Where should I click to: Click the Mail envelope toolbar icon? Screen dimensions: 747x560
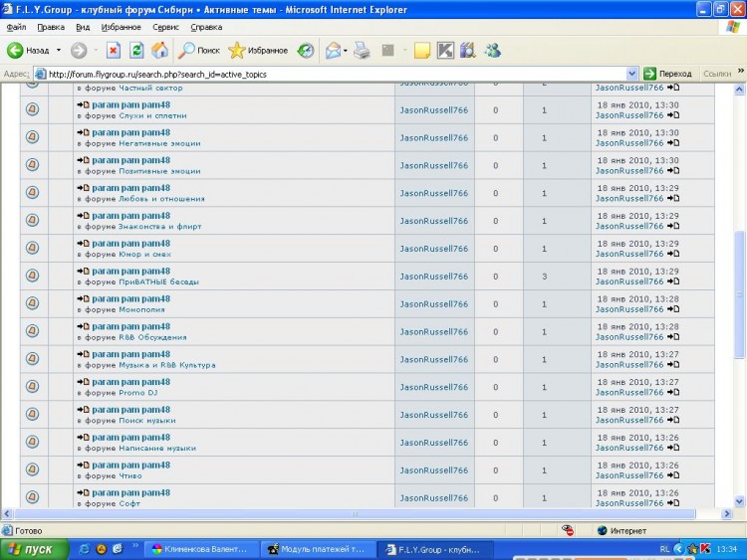(333, 50)
